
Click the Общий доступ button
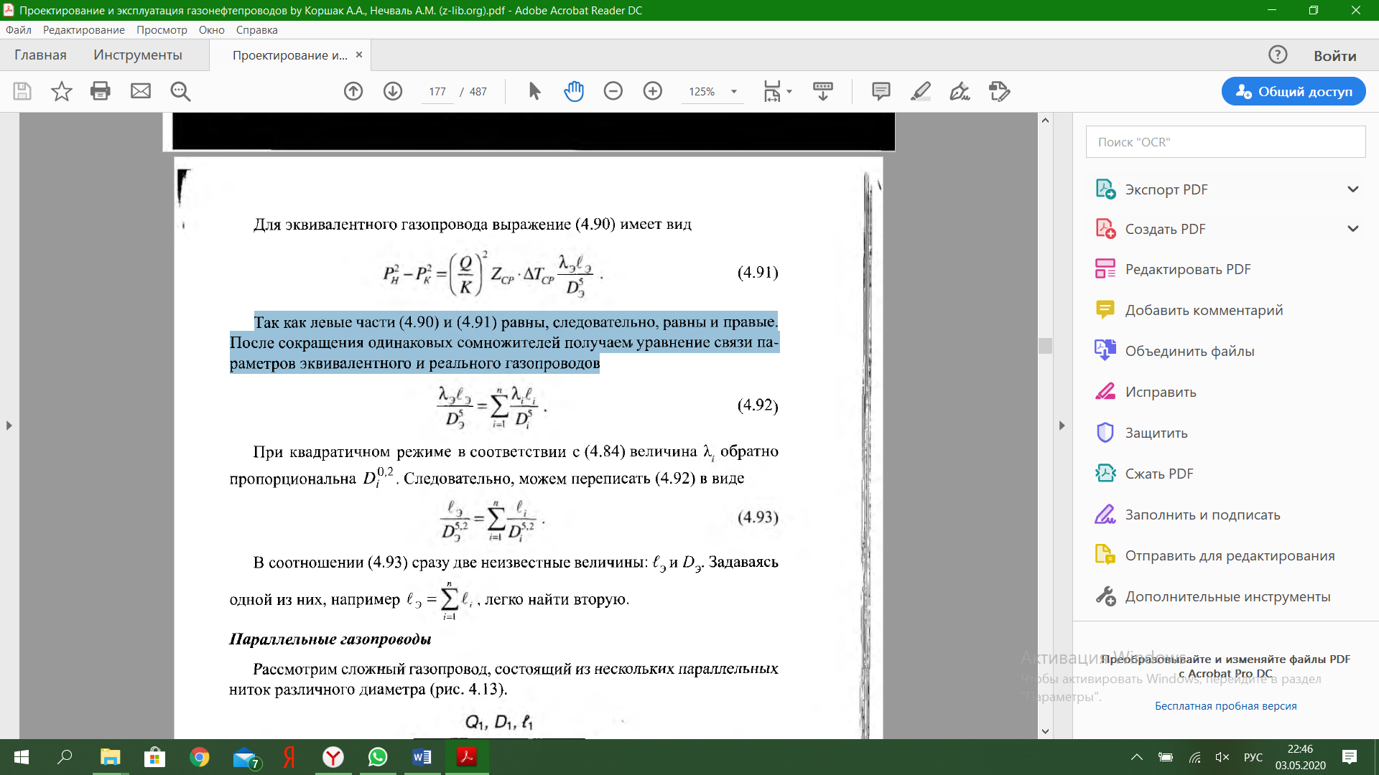(1294, 91)
